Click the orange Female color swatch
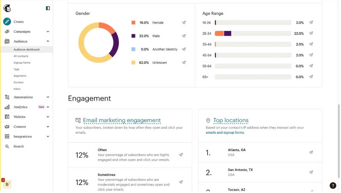Viewport: 341px width, 193px height. pyautogui.click(x=133, y=23)
